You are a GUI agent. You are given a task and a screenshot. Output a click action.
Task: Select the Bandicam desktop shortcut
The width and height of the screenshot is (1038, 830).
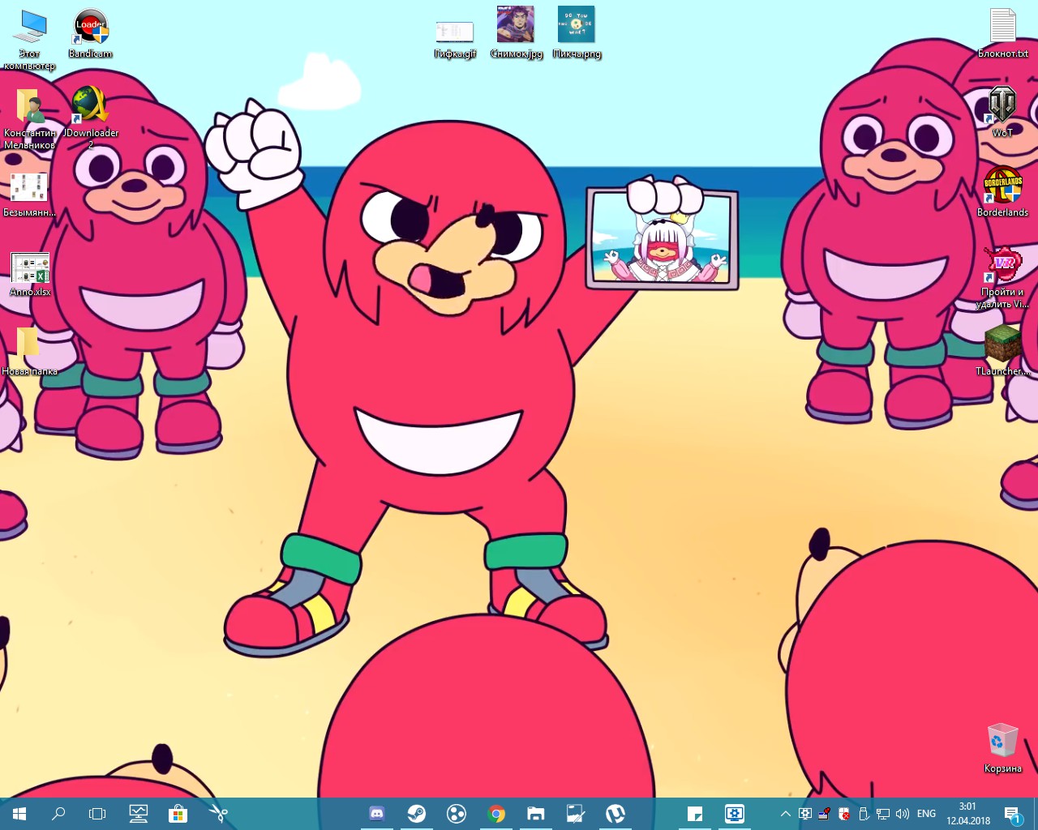pos(91,32)
